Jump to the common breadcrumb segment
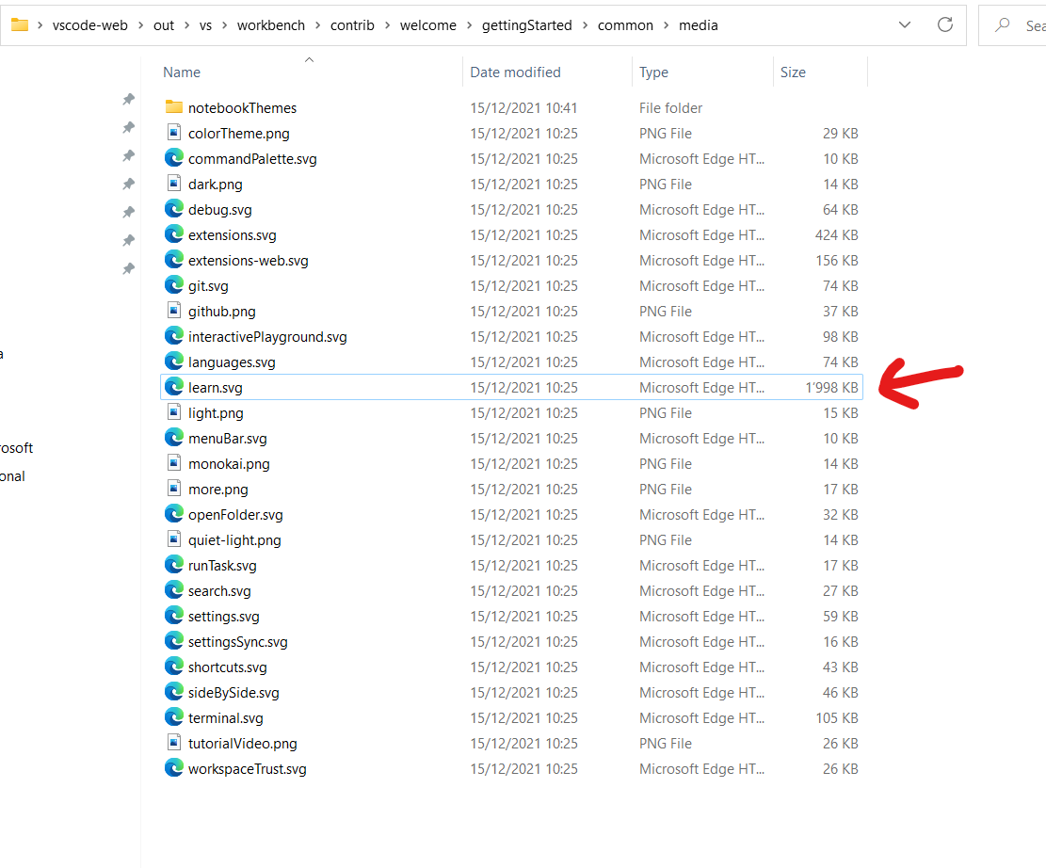 625,25
